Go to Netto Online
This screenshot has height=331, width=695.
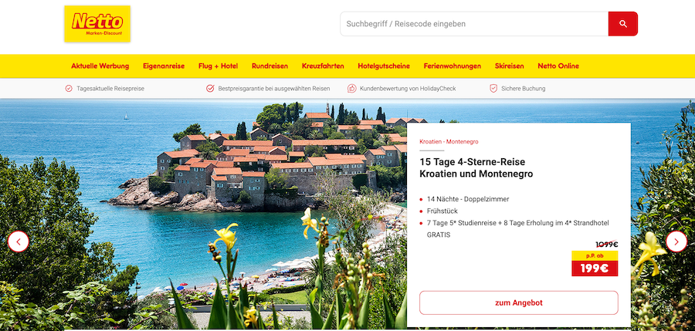(x=558, y=66)
